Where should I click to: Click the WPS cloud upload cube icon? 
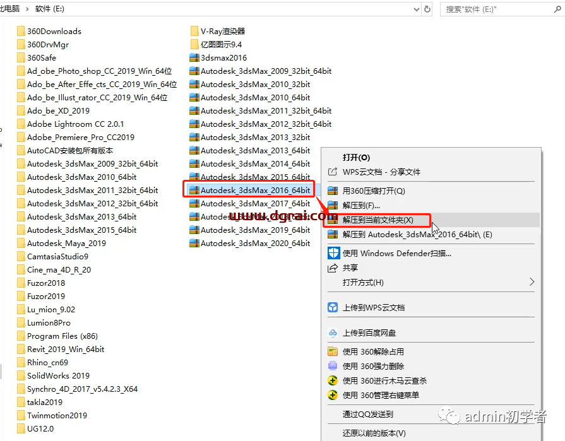point(333,307)
